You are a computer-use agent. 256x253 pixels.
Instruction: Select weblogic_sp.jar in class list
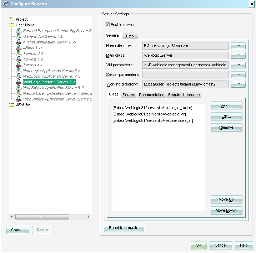[152, 108]
